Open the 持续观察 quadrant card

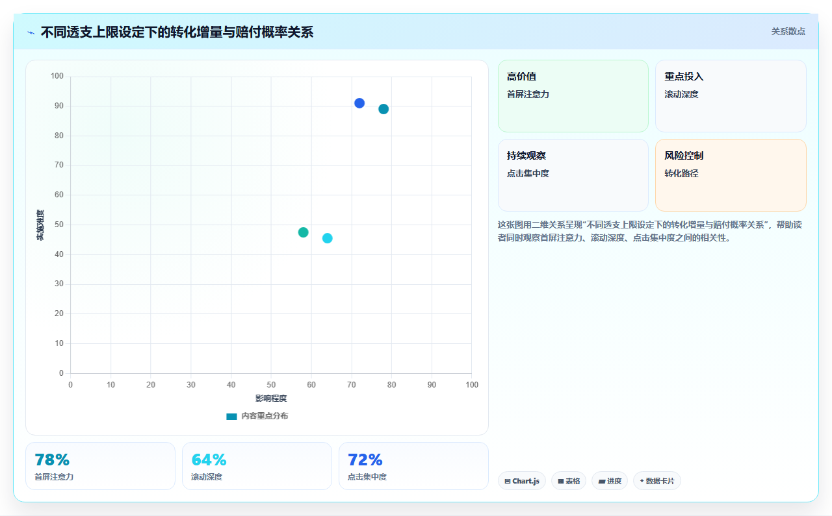[573, 175]
